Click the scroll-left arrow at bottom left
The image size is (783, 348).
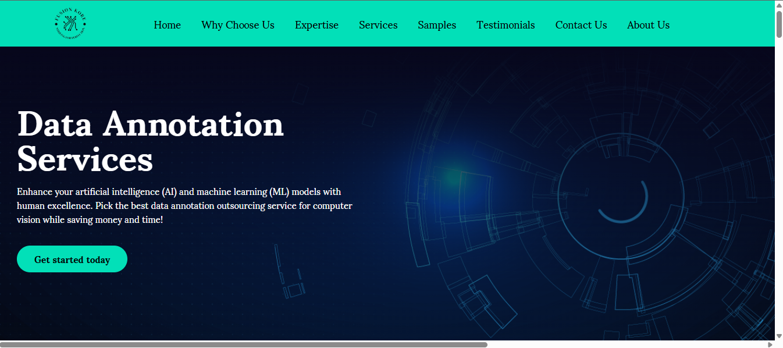[x=4, y=344]
